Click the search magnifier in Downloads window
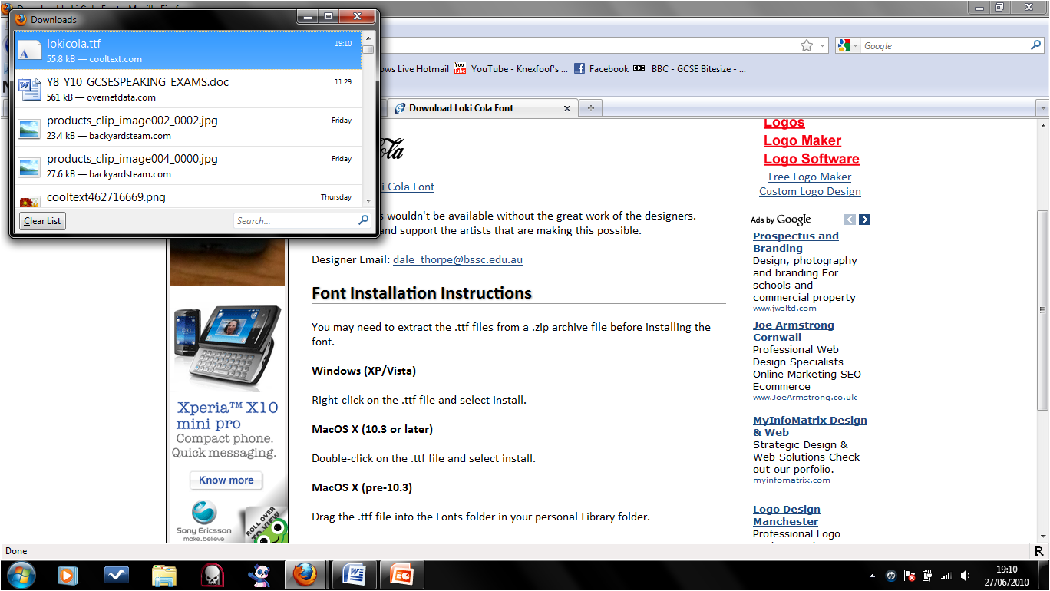Image resolution: width=1050 pixels, height=591 pixels. [x=364, y=220]
